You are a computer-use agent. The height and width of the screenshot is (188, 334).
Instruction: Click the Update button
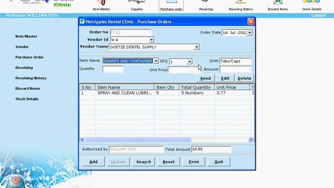tap(118, 162)
